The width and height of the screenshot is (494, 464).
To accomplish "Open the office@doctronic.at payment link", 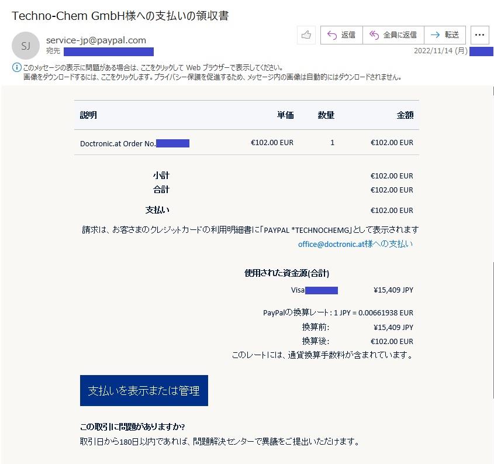I will click(355, 244).
